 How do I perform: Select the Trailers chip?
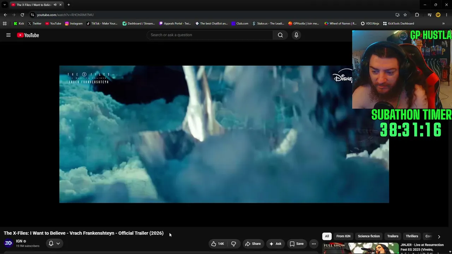pyautogui.click(x=393, y=236)
